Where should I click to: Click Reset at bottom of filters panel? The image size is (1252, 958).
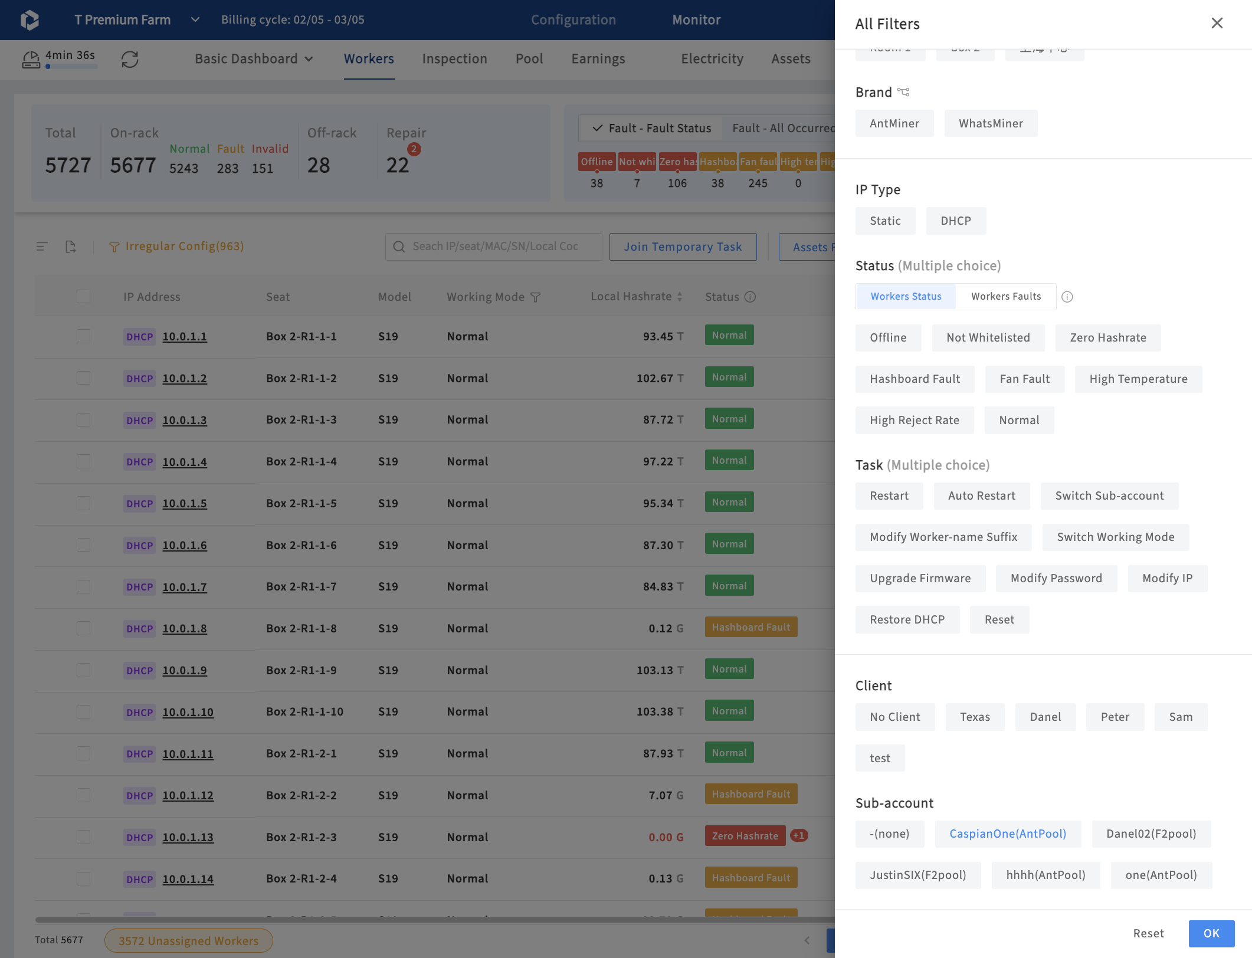point(1148,933)
